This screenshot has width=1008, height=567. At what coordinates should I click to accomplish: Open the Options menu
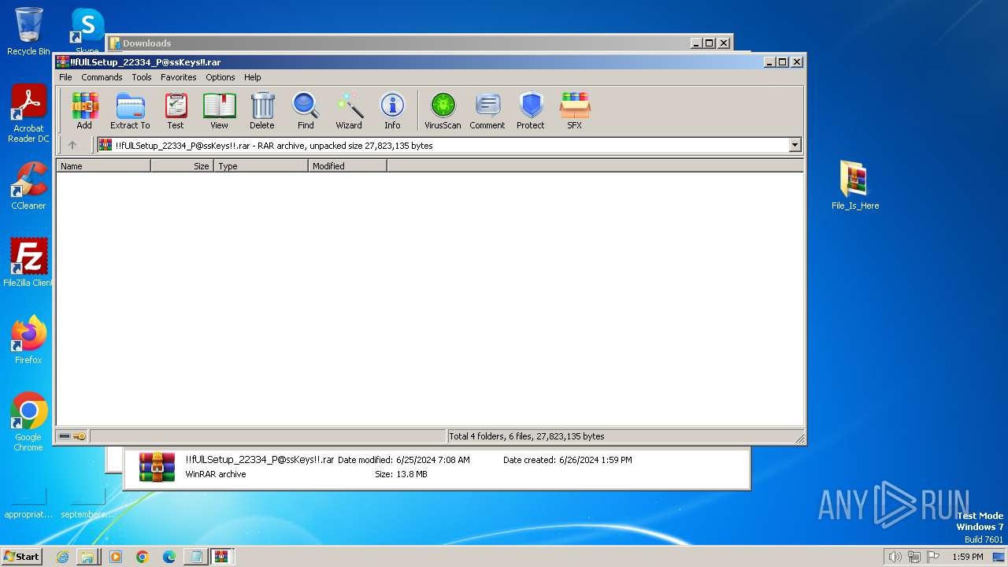(x=220, y=77)
